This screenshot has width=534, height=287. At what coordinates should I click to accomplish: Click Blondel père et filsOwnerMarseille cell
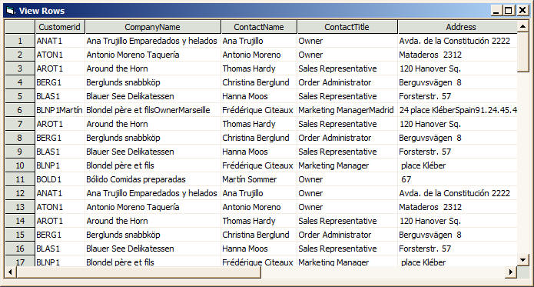pyautogui.click(x=153, y=110)
